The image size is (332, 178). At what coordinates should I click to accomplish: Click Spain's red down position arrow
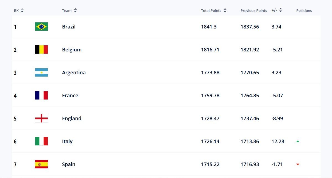click(298, 164)
